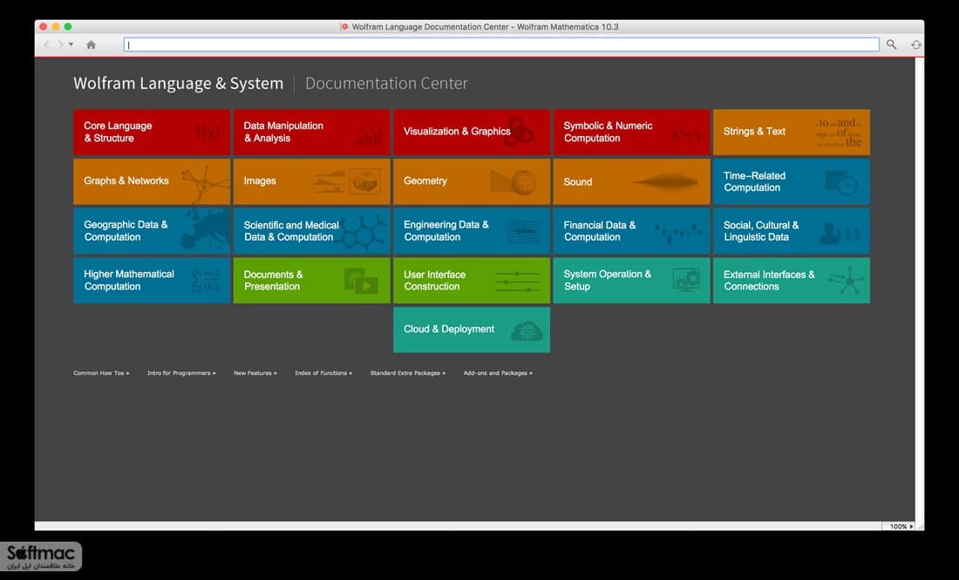Open Geographic Data & Computation tile
The image size is (959, 580).
[152, 231]
